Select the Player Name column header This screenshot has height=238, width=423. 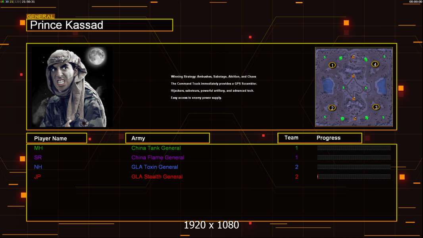(x=57, y=138)
